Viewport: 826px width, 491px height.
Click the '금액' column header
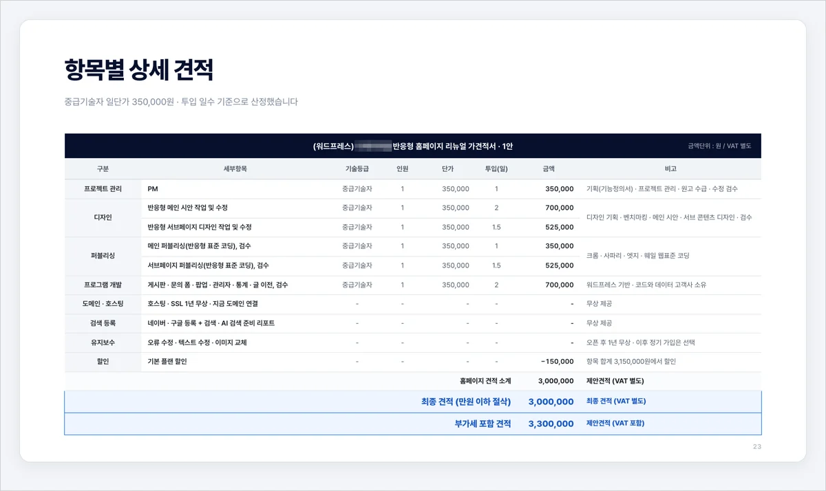tap(549, 169)
